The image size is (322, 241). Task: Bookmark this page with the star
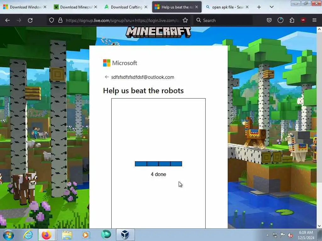pyautogui.click(x=185, y=20)
